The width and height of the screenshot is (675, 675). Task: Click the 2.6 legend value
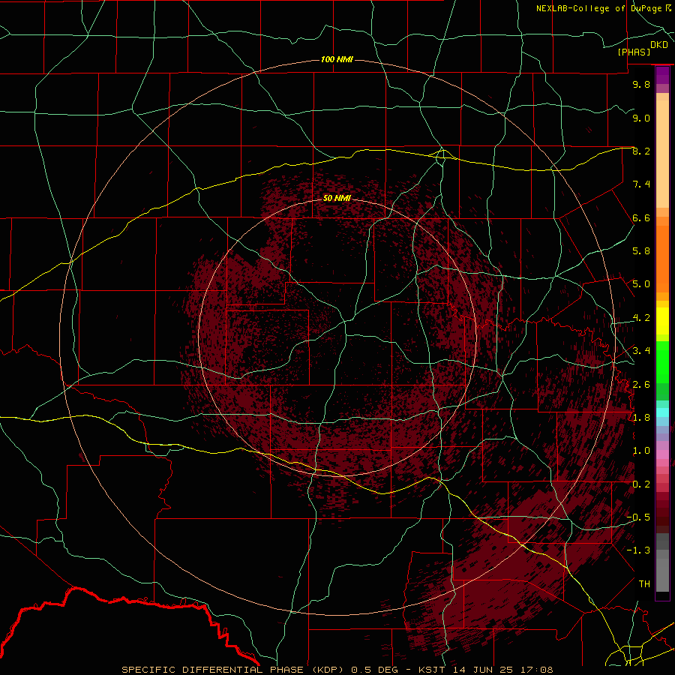pyautogui.click(x=641, y=385)
